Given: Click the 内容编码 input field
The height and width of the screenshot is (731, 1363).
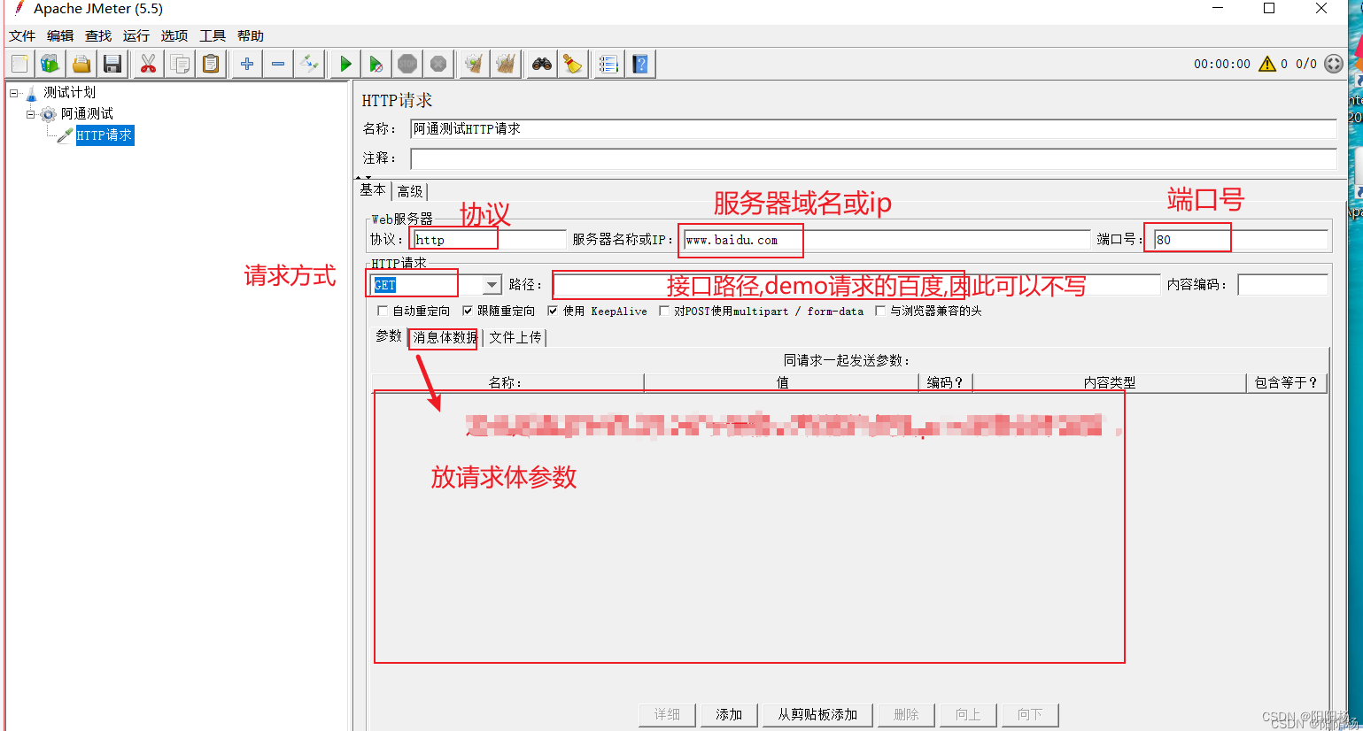Looking at the screenshot, I should [x=1282, y=285].
